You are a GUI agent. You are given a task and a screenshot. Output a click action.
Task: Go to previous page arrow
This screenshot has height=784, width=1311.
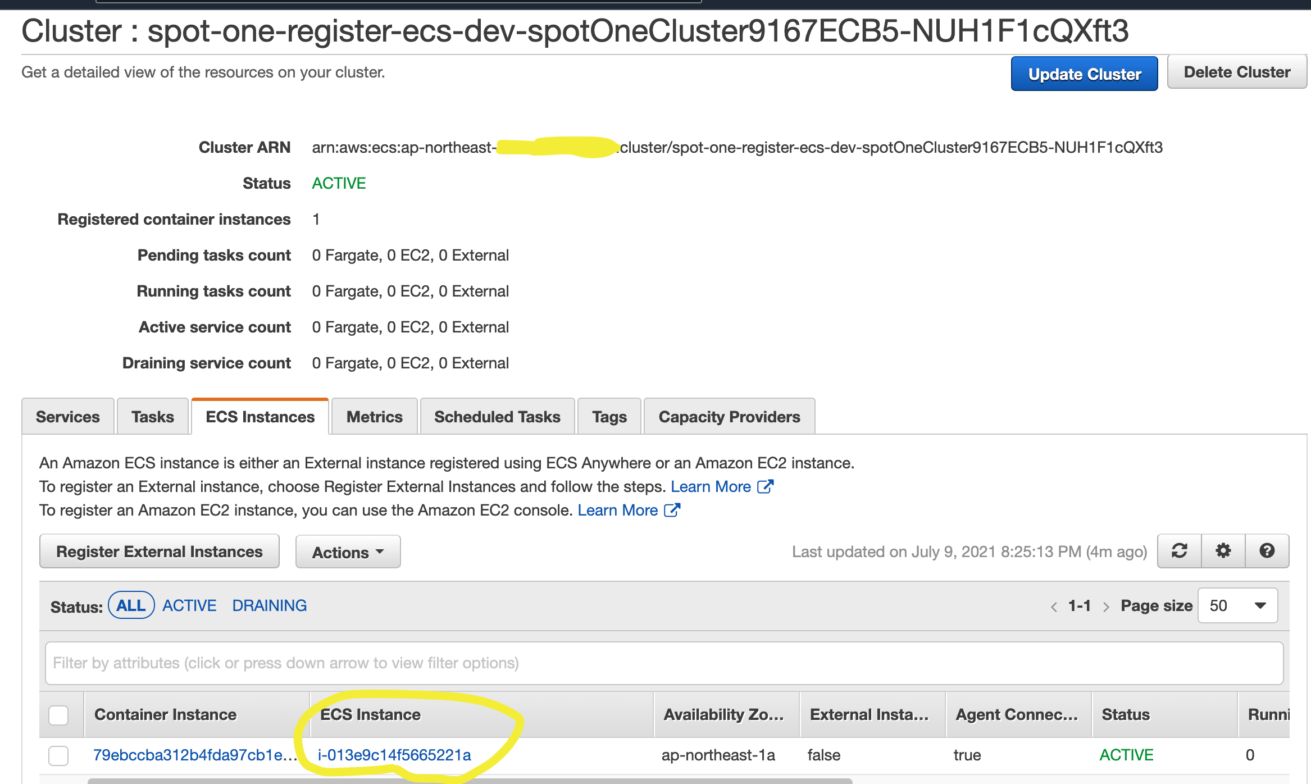(1054, 607)
